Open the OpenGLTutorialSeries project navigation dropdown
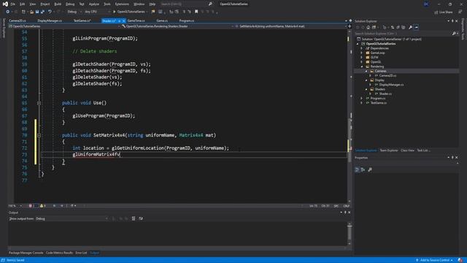 (64, 26)
